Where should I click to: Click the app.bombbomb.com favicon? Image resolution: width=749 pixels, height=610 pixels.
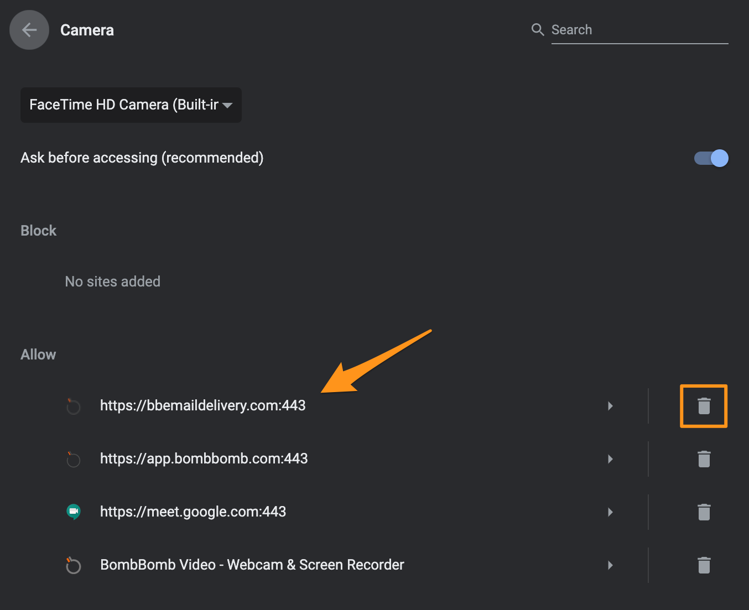[x=73, y=459]
